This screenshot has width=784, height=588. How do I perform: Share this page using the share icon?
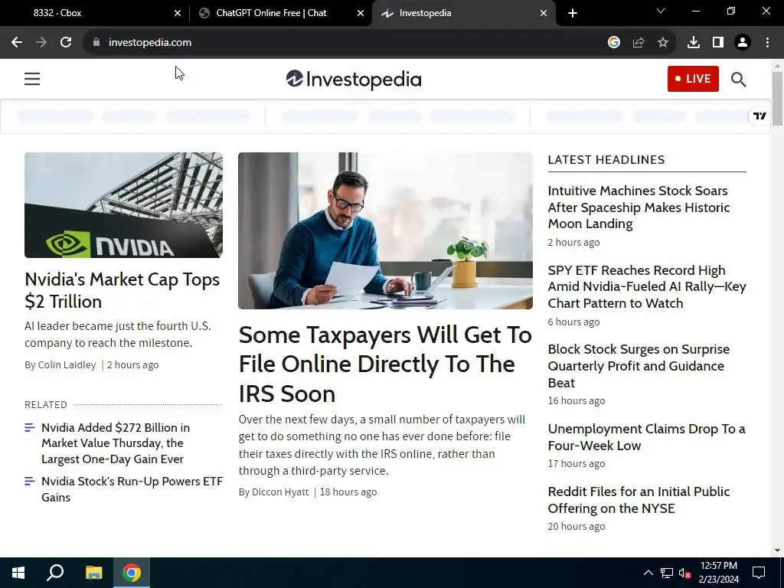point(639,43)
